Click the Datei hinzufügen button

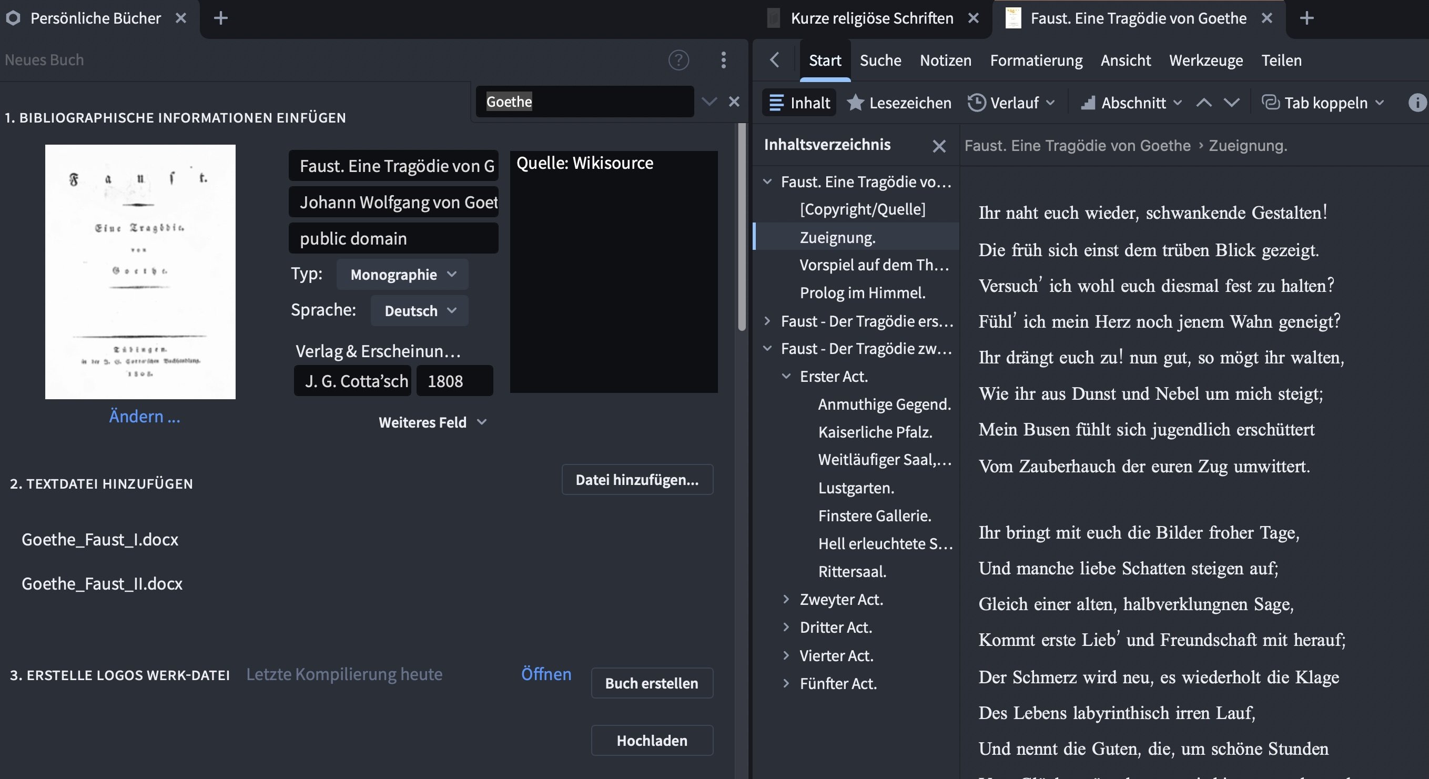(x=637, y=479)
